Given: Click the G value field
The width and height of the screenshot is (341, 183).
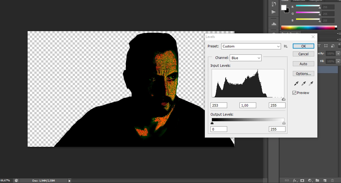Looking at the screenshot, I should 328,14.
